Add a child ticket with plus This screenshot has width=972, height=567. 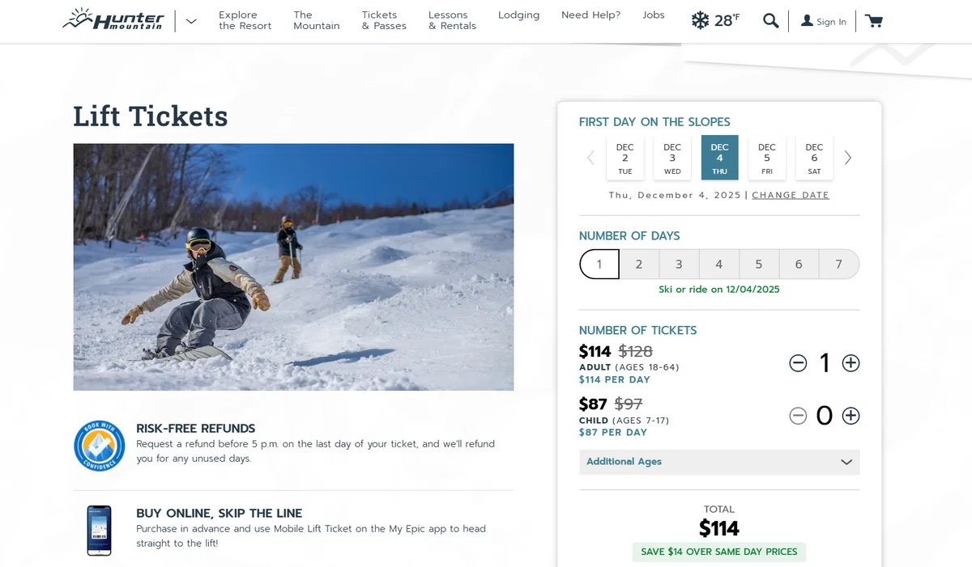pos(850,416)
